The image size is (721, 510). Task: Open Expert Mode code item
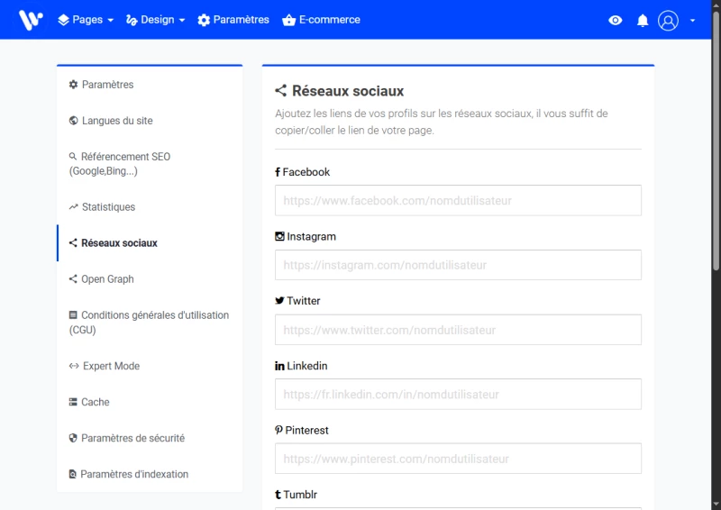tap(111, 366)
